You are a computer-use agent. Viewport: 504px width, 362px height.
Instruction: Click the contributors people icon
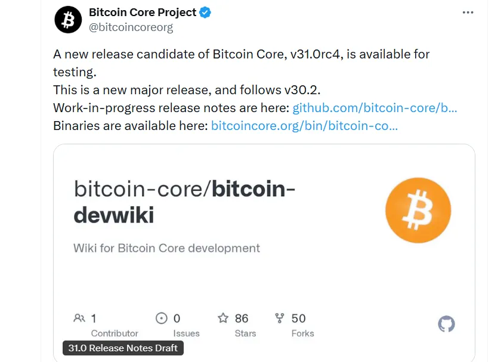click(x=79, y=318)
